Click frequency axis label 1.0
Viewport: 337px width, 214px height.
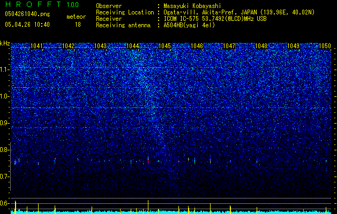pos(5,97)
